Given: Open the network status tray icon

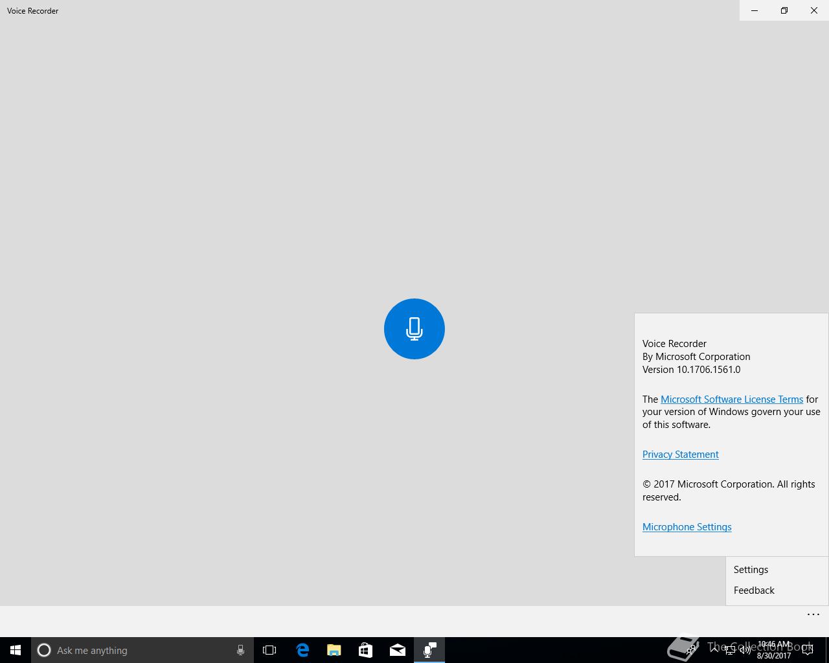Looking at the screenshot, I should pos(730,650).
